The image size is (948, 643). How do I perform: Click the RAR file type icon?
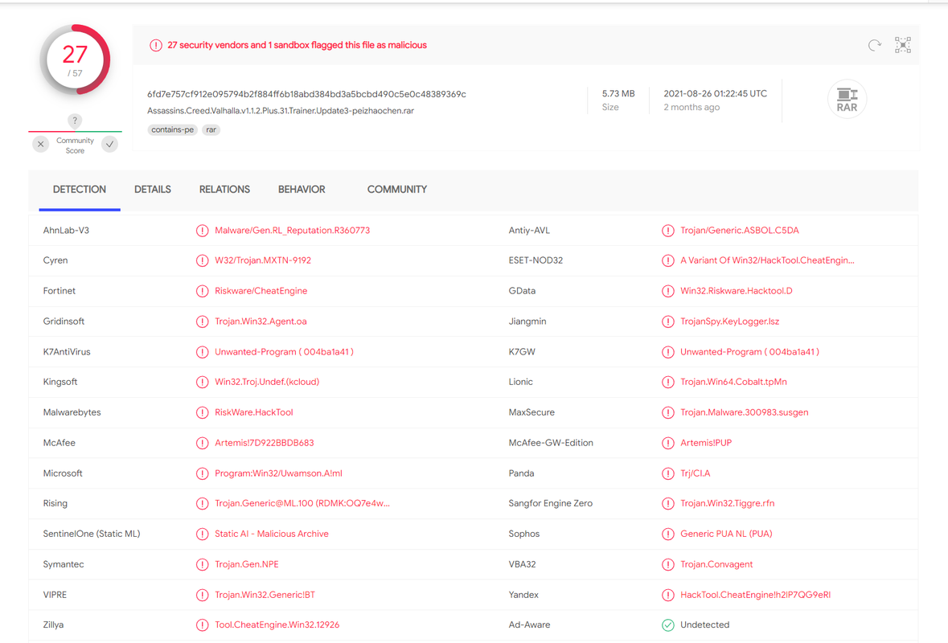[x=847, y=99]
